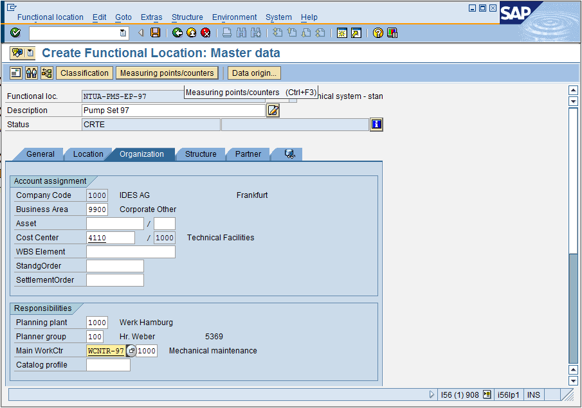Click the green checkmark Enter icon
Viewport: 582px width, 408px height.
click(x=15, y=33)
